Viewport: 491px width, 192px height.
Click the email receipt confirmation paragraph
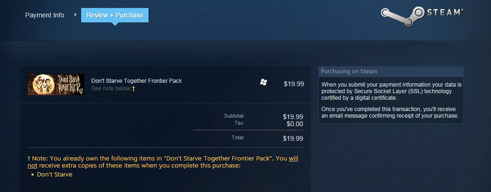point(390,112)
